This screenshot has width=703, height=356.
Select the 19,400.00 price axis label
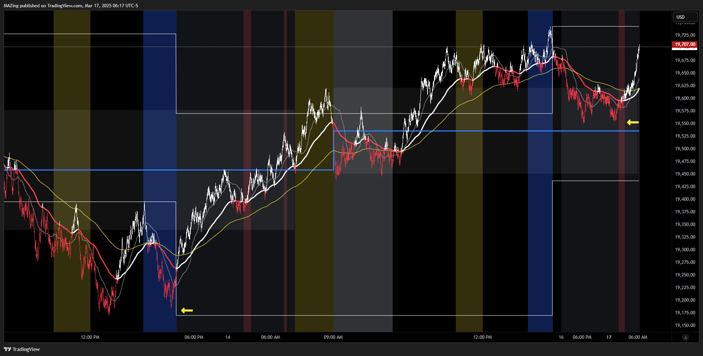[685, 199]
